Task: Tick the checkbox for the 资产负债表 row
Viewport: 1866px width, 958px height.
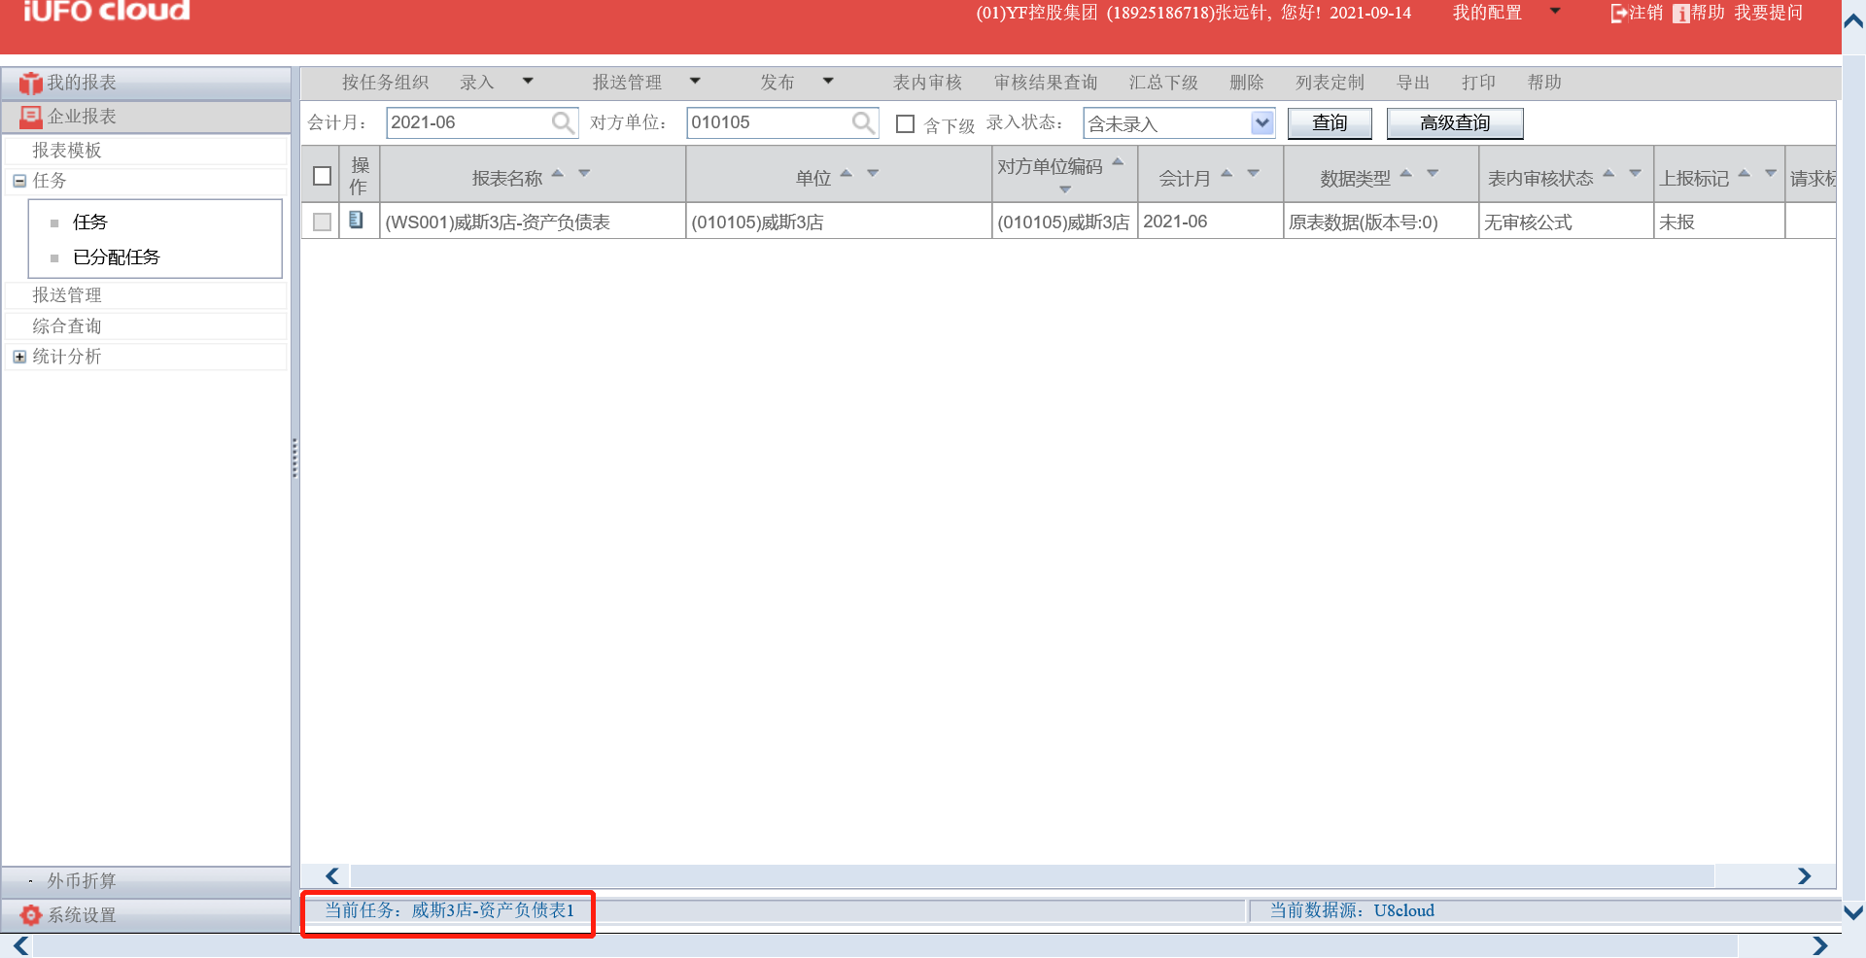Action: click(321, 221)
